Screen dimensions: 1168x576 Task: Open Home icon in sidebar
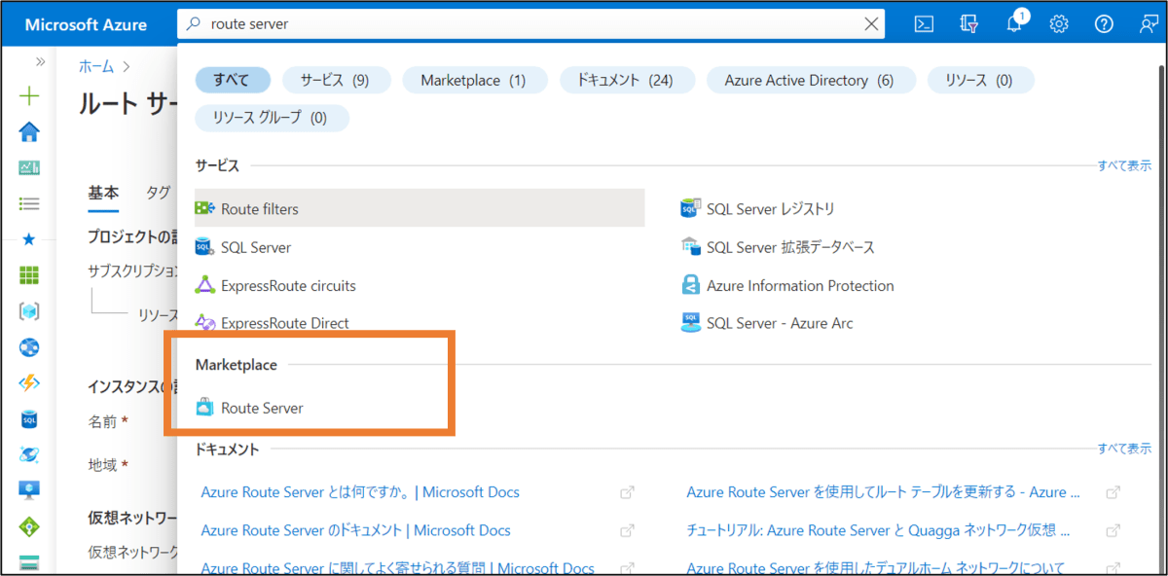click(29, 131)
